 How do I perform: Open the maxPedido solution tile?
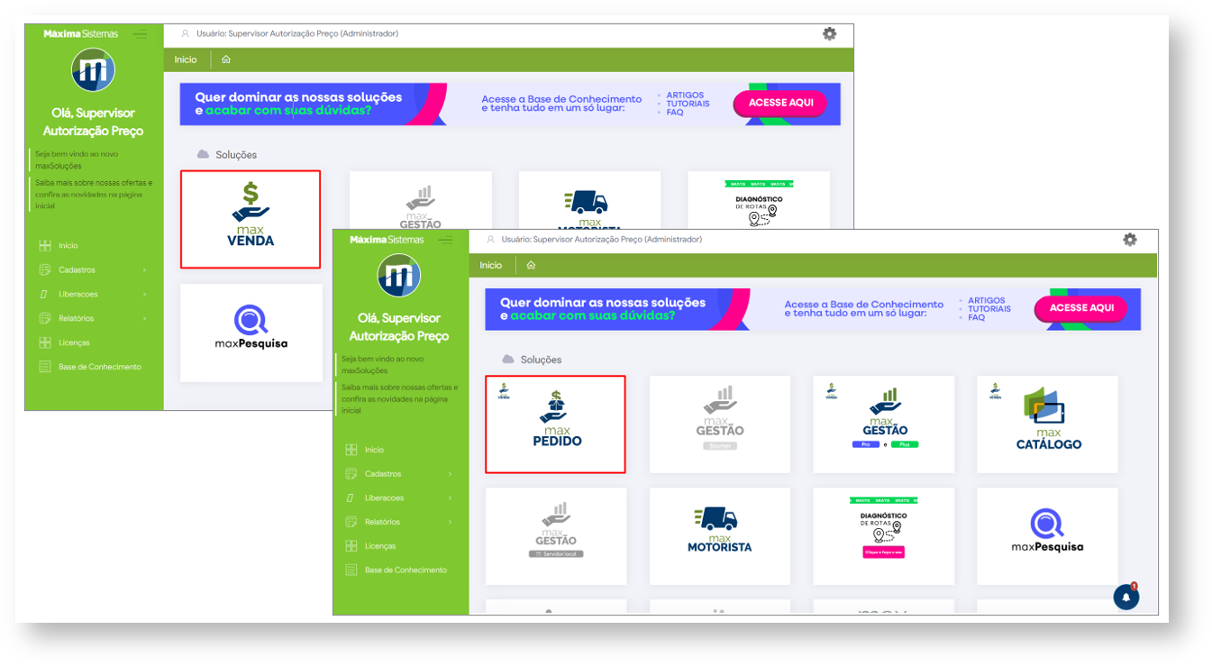tap(556, 424)
